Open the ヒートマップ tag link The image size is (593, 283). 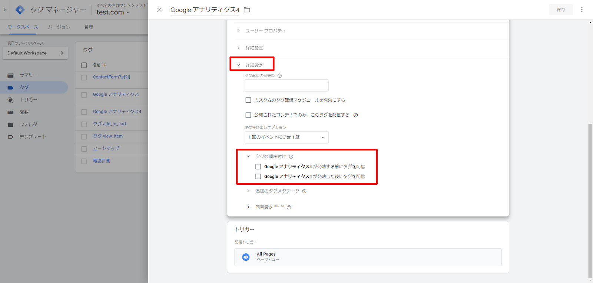[x=106, y=149]
